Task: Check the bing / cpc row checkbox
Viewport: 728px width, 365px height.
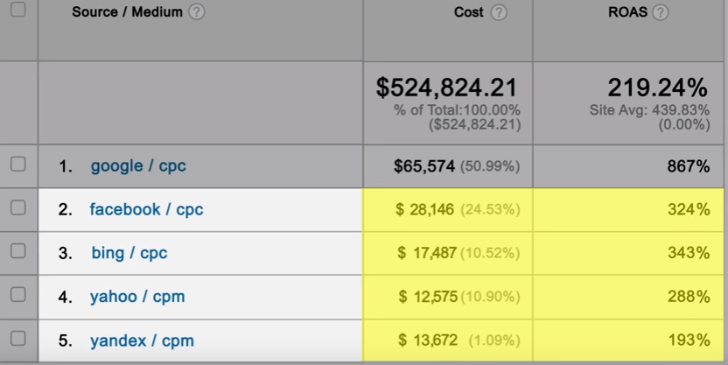Action: [17, 250]
